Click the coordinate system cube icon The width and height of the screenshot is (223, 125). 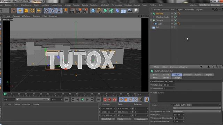point(65,11)
